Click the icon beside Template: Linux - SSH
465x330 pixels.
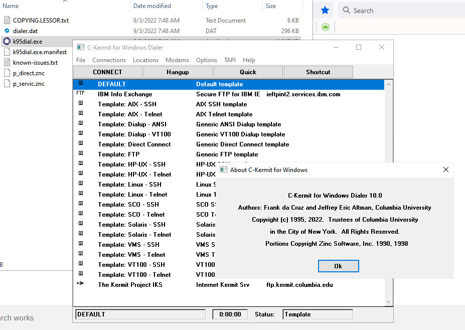[81, 183]
